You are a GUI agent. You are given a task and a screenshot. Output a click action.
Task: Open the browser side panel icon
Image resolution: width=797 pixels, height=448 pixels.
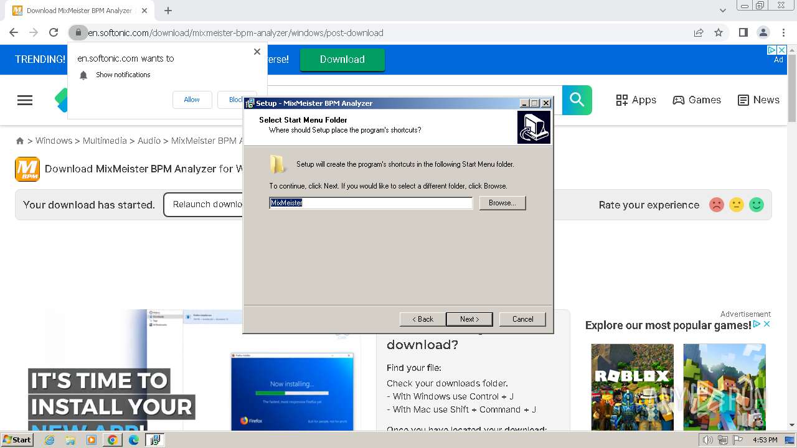[x=743, y=32]
